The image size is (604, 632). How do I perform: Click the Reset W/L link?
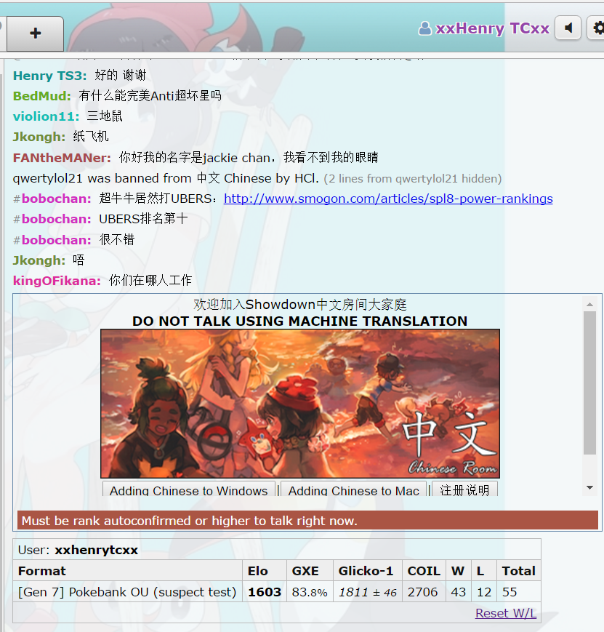point(506,613)
